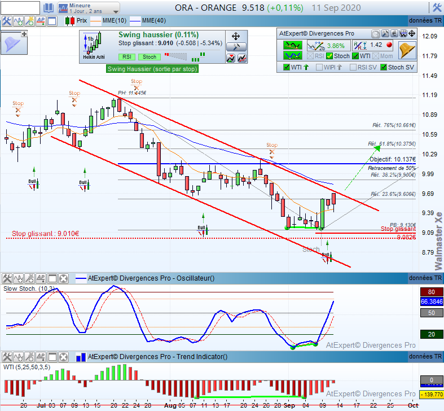This screenshot has height=411, width=444.
Task: Enable the WIPI checkbox
Action: click(x=319, y=67)
